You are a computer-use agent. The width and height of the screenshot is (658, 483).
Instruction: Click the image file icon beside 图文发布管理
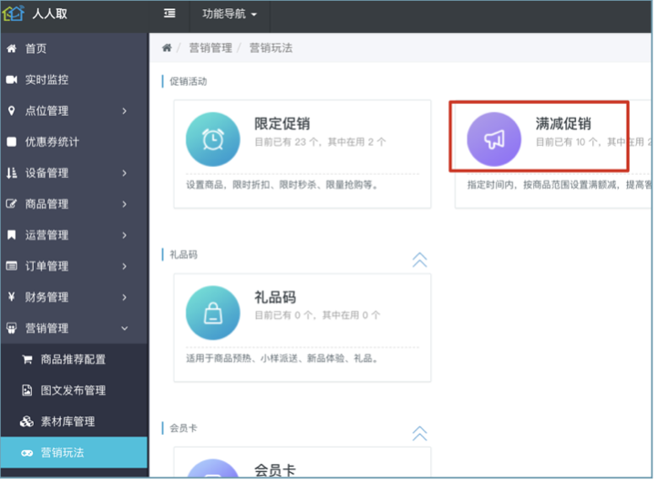tap(26, 390)
